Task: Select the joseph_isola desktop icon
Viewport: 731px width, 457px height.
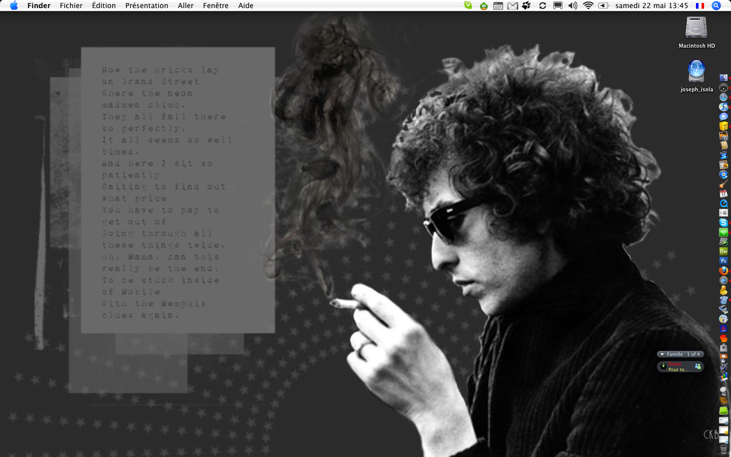Action: click(696, 76)
